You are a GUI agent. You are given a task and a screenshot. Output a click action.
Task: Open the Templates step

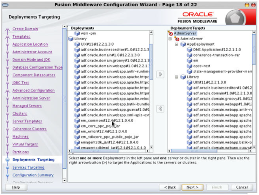pos(21,37)
